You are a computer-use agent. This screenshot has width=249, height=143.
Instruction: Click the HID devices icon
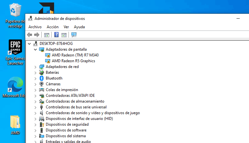[x=42, y=119]
